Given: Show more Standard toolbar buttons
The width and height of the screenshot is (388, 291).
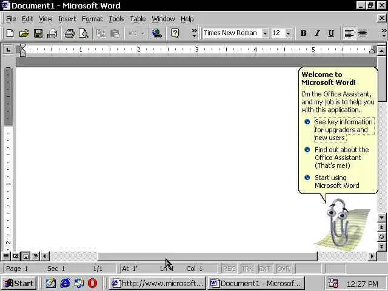Looking at the screenshot, I should pos(194,33).
